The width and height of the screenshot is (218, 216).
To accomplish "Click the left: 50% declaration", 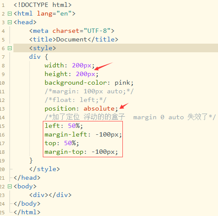I will tap(64, 126).
